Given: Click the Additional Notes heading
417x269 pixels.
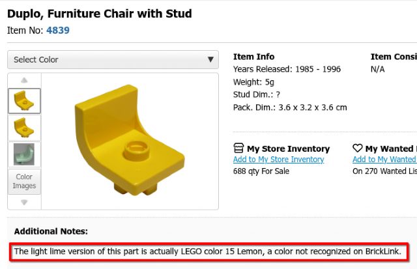Looking at the screenshot, I should [x=51, y=231].
